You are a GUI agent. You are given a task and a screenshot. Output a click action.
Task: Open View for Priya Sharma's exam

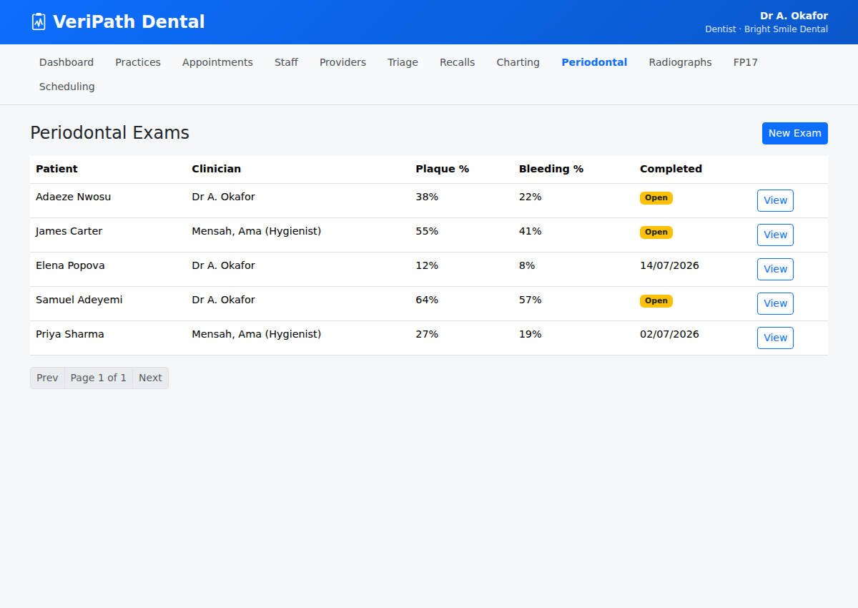[775, 338]
